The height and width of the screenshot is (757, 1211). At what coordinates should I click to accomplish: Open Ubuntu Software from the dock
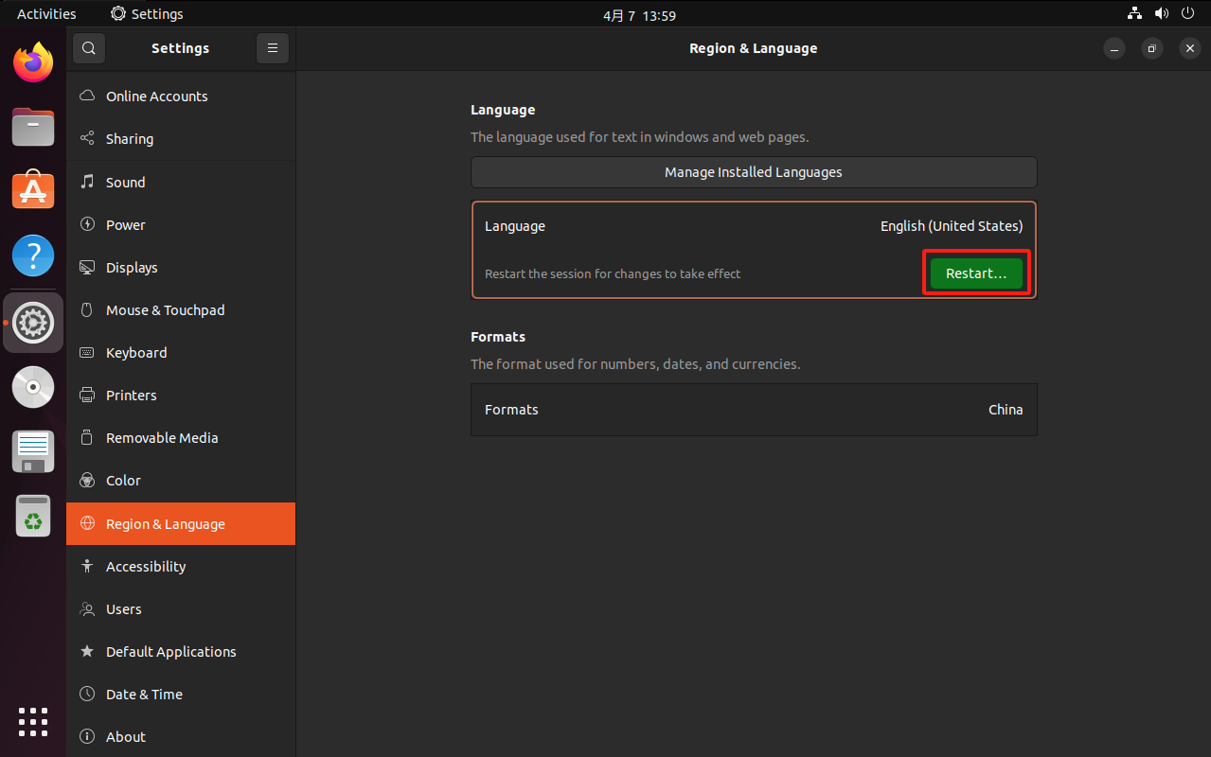coord(33,191)
